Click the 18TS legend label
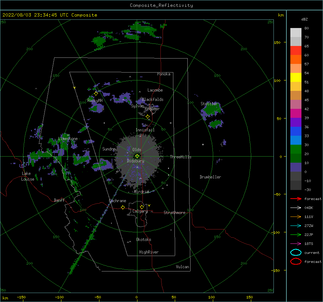This screenshot has width=323, height=302. tap(309, 244)
